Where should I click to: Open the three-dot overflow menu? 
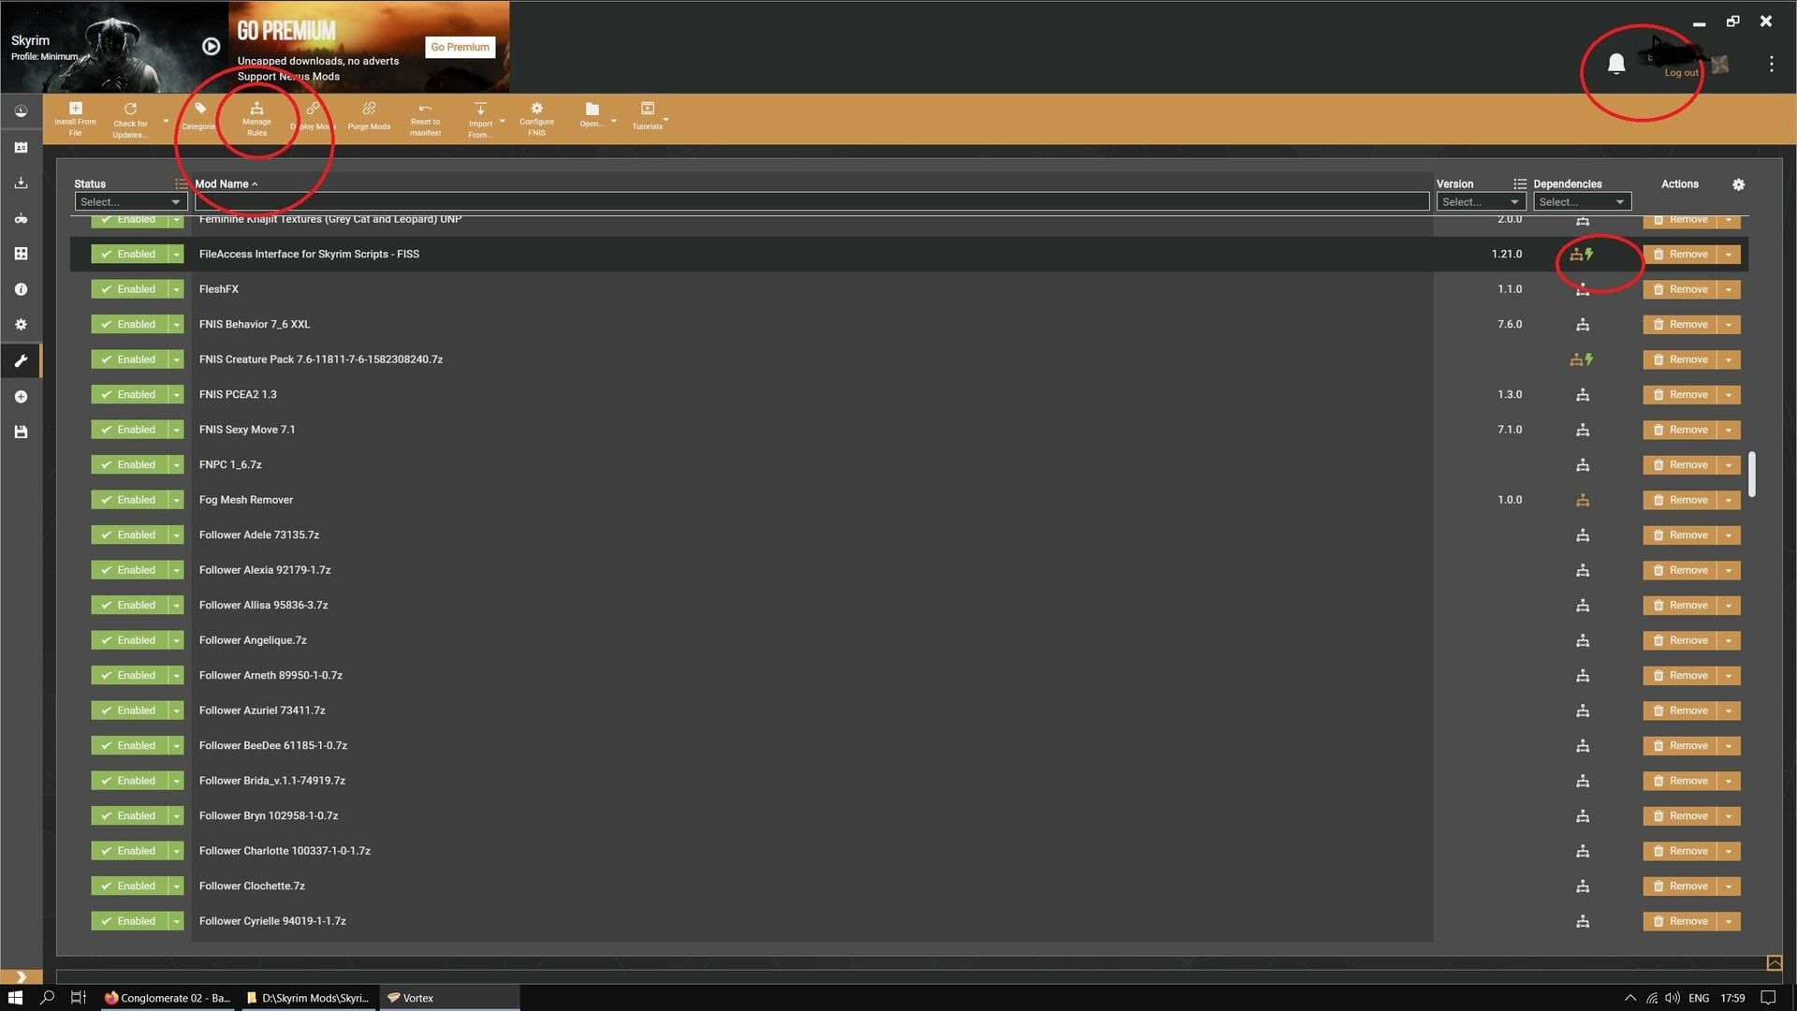click(x=1771, y=64)
